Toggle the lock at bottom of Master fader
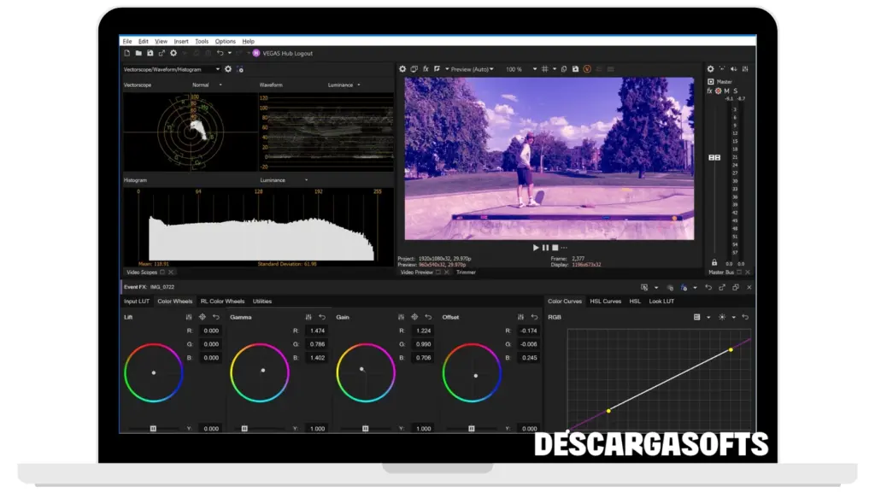Viewport: 875px width, 492px height. coord(714,262)
